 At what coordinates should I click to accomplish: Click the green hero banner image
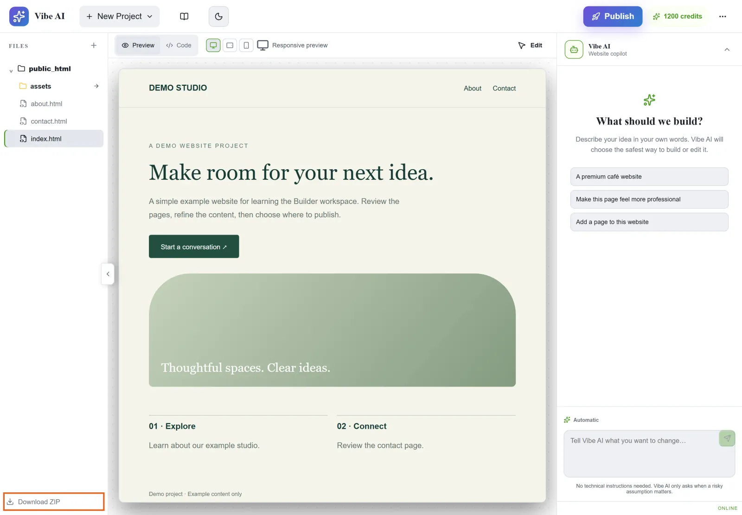click(332, 330)
